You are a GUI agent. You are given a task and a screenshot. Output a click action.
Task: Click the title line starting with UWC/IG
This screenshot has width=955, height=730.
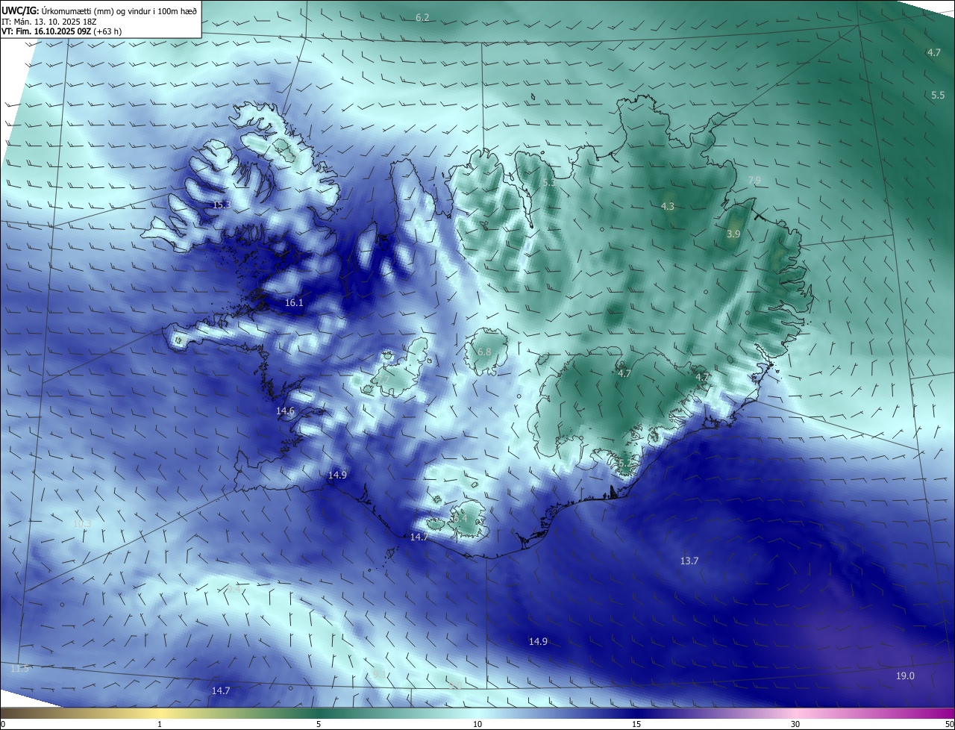tap(99, 10)
